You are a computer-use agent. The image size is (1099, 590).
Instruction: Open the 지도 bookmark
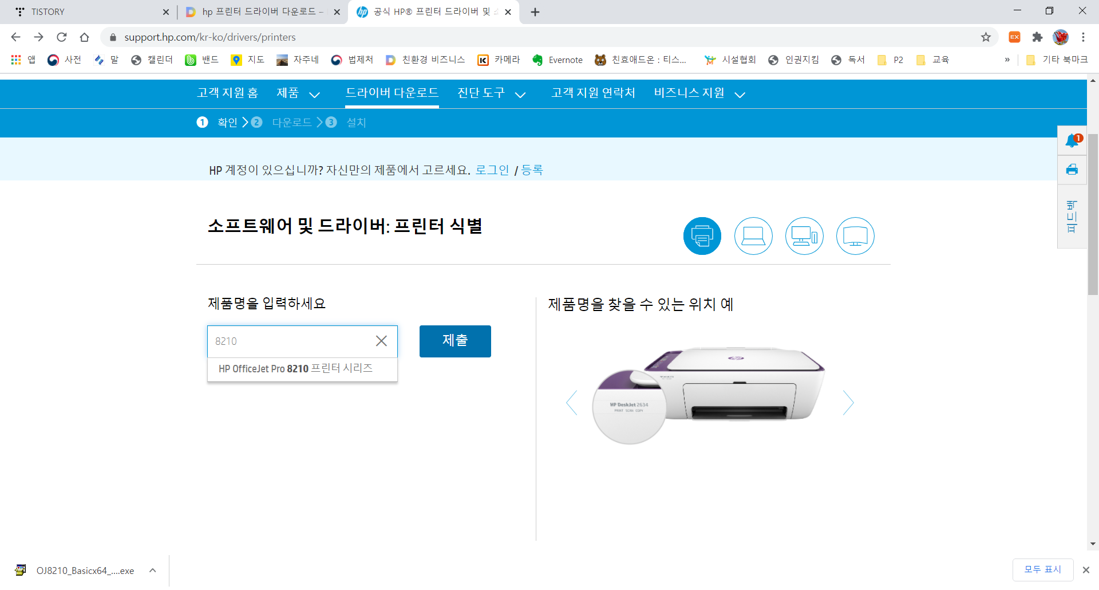(247, 60)
